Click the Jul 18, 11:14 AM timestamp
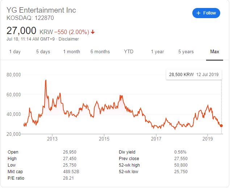230x188 pixels. click(x=30, y=39)
